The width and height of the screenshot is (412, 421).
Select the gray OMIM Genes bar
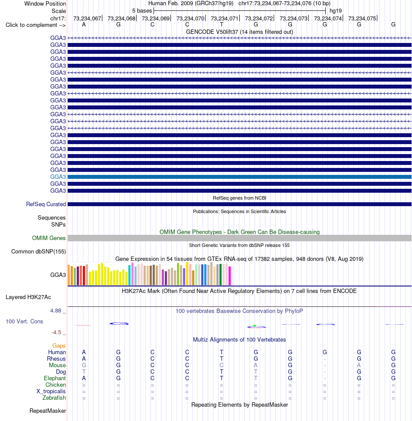239,238
